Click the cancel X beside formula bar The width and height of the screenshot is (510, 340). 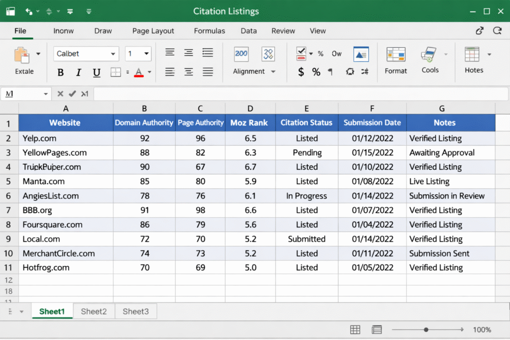click(60, 94)
